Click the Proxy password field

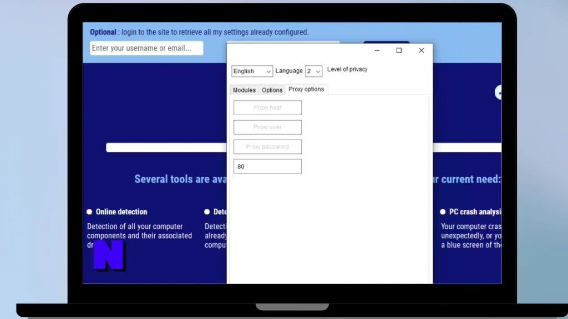268,147
